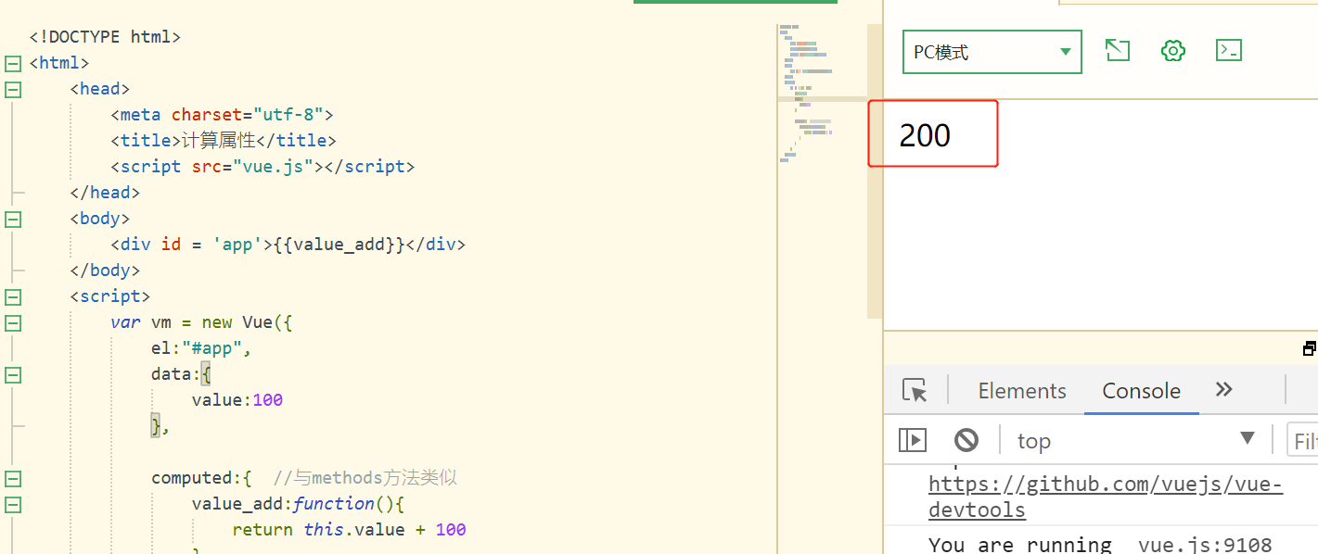
Task: Click the el:"#app" line
Action: 201,348
